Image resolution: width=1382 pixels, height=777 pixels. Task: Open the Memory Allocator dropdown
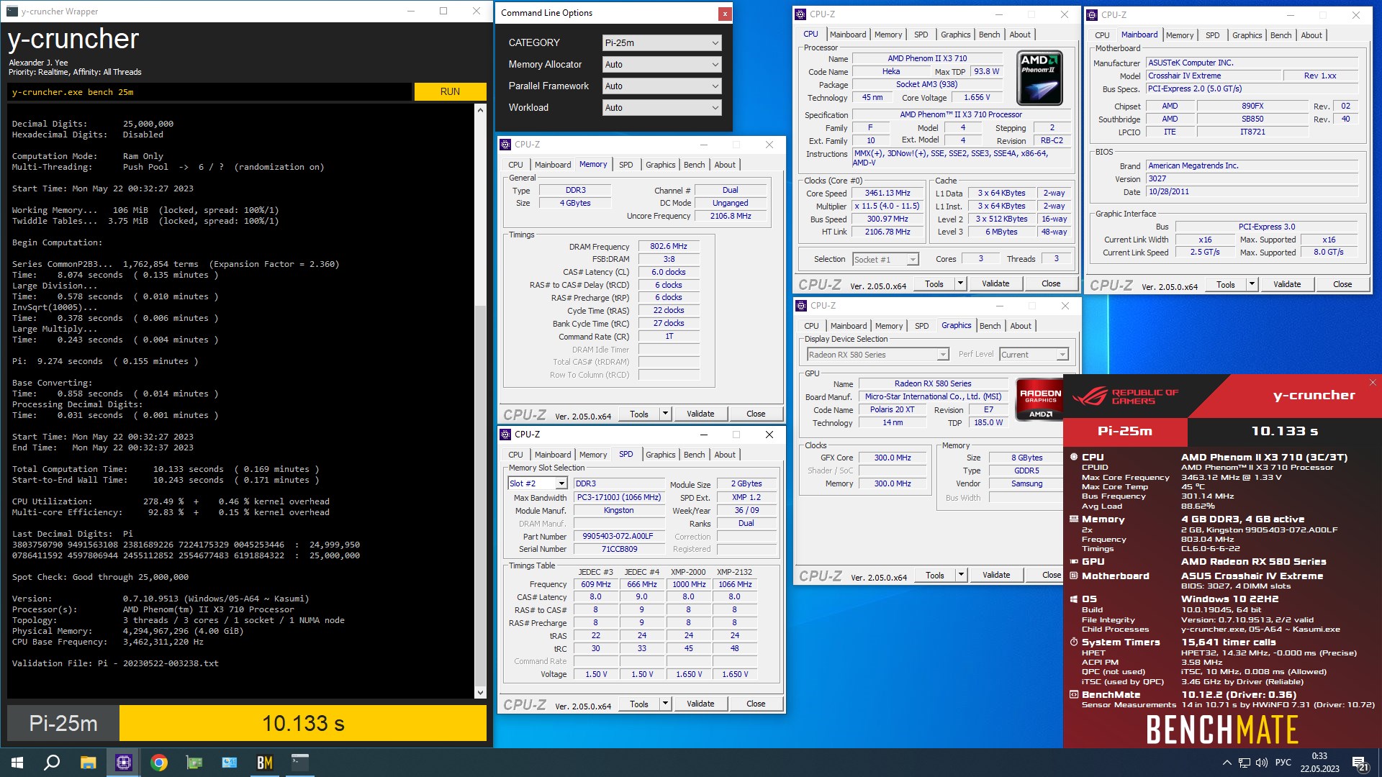[x=661, y=65]
